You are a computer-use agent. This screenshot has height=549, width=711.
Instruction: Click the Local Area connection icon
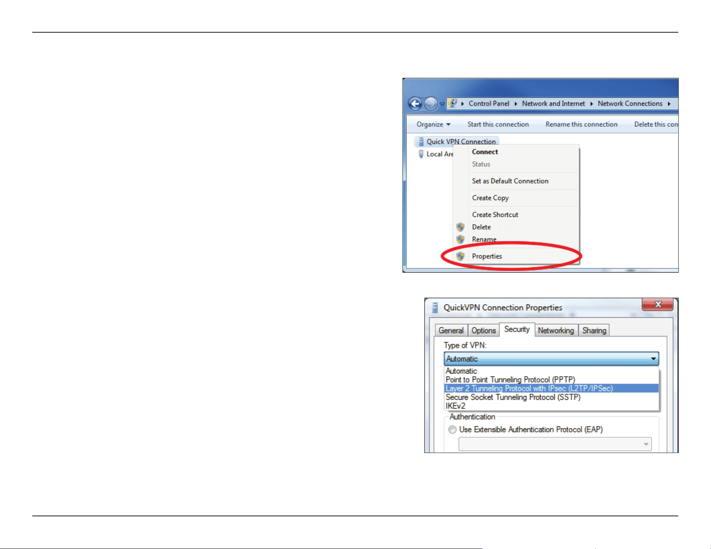pyautogui.click(x=421, y=154)
